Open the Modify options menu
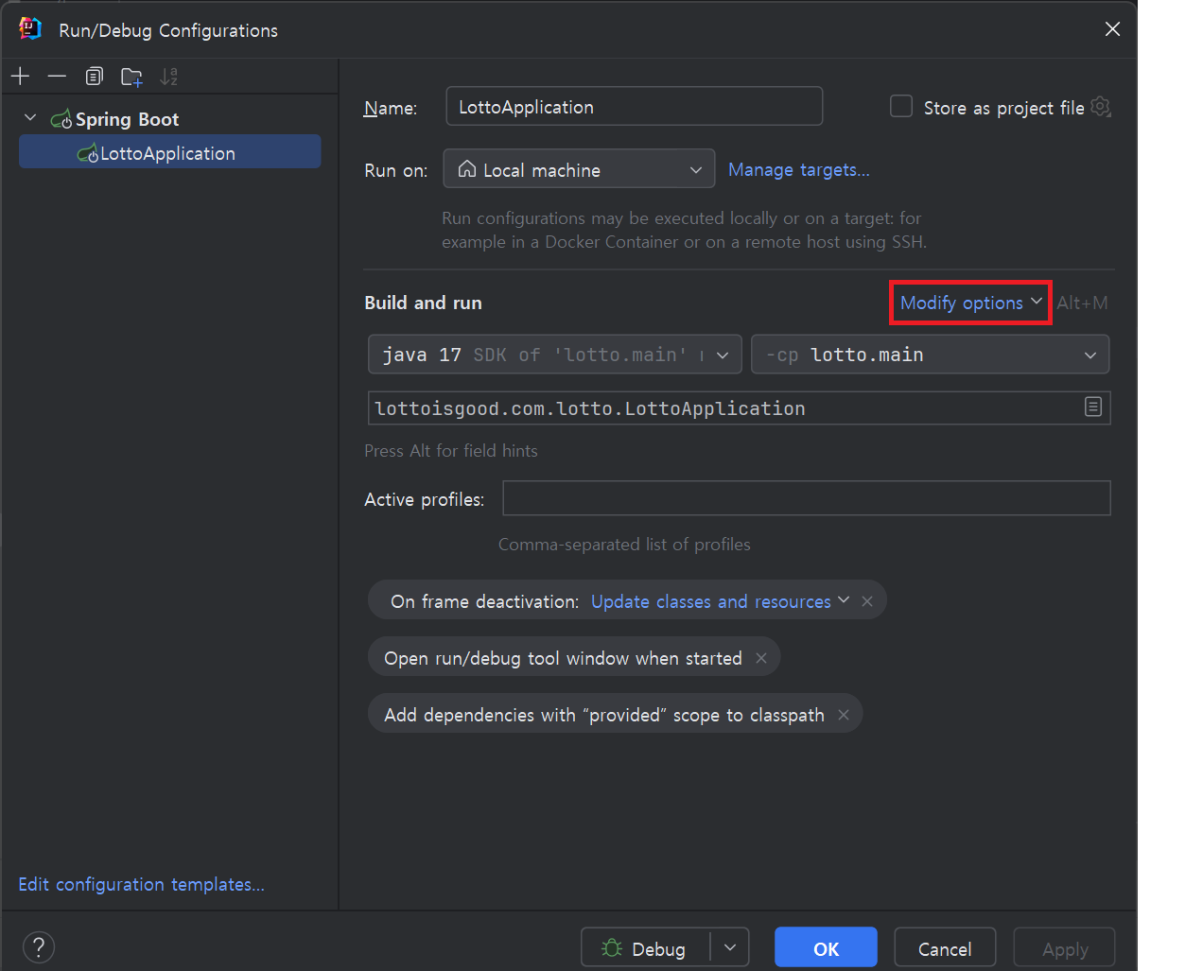The height and width of the screenshot is (971, 1185). (x=969, y=303)
